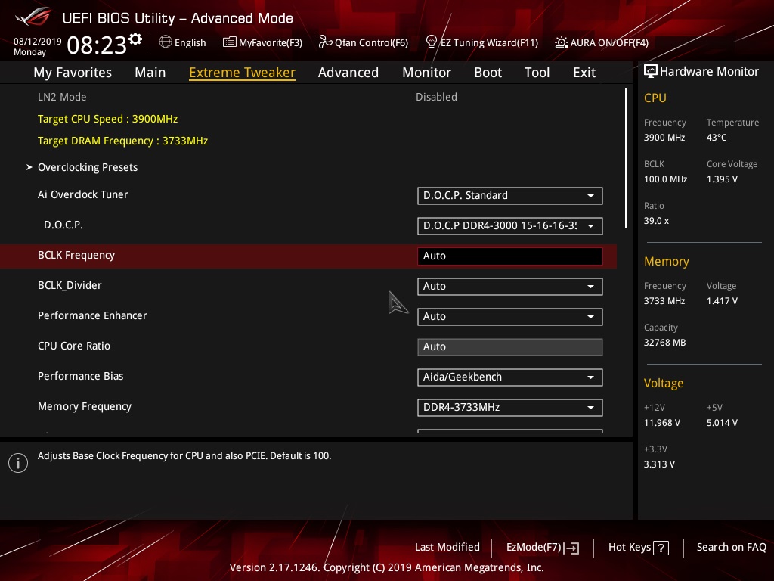This screenshot has width=774, height=581.
Task: Click the EzMode exit arrow icon
Action: (x=571, y=548)
